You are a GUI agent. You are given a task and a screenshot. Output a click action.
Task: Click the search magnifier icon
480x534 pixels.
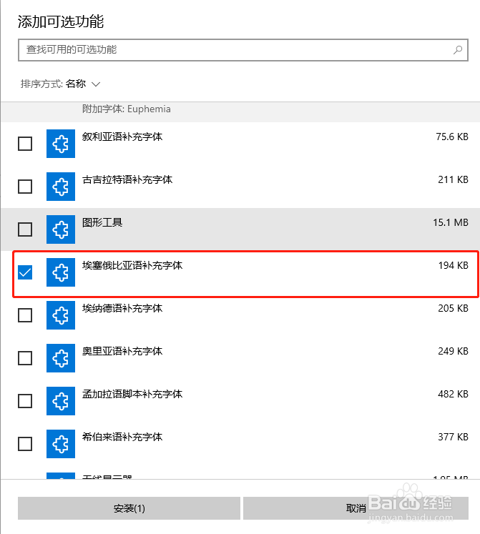[458, 50]
